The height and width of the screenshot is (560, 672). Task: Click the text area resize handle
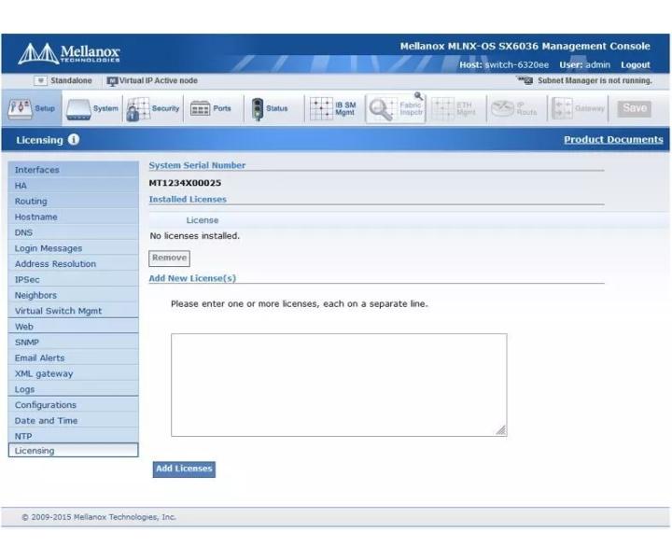pyautogui.click(x=501, y=430)
